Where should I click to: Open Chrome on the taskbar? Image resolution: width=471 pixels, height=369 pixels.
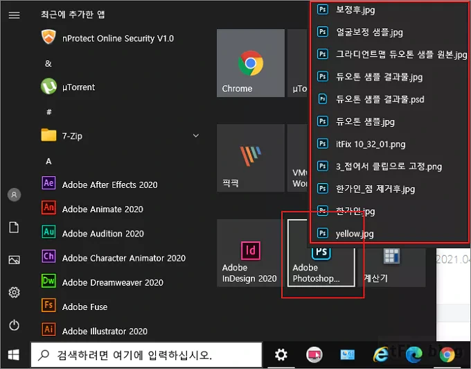pyautogui.click(x=447, y=355)
